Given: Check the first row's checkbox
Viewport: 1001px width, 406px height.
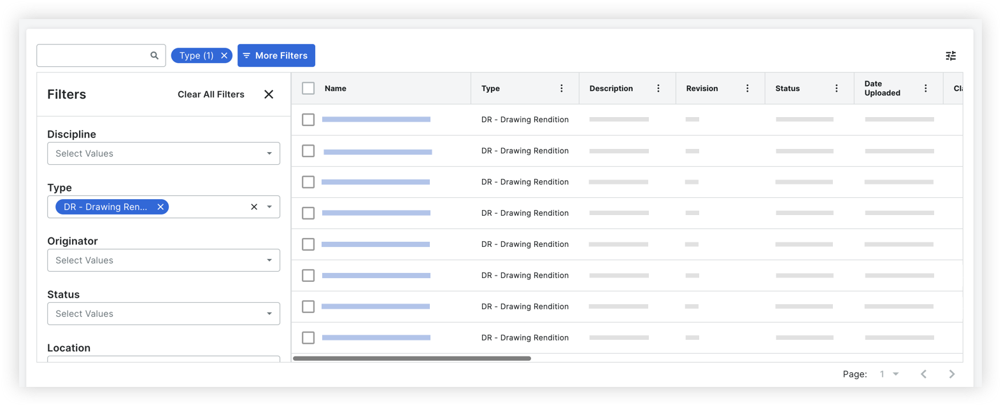Looking at the screenshot, I should click(308, 120).
